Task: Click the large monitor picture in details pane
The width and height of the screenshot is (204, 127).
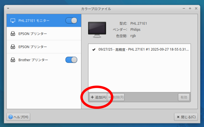Action: (97, 29)
